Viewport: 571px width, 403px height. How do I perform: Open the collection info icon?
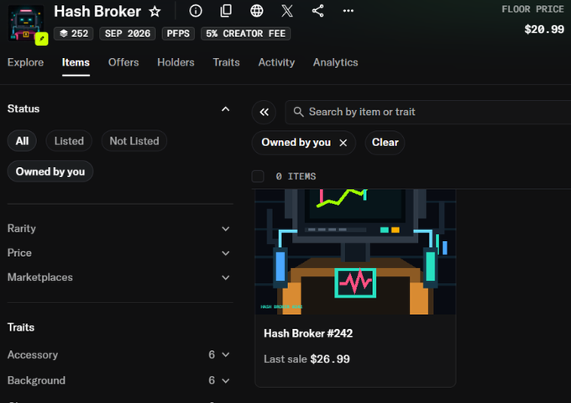click(x=196, y=11)
